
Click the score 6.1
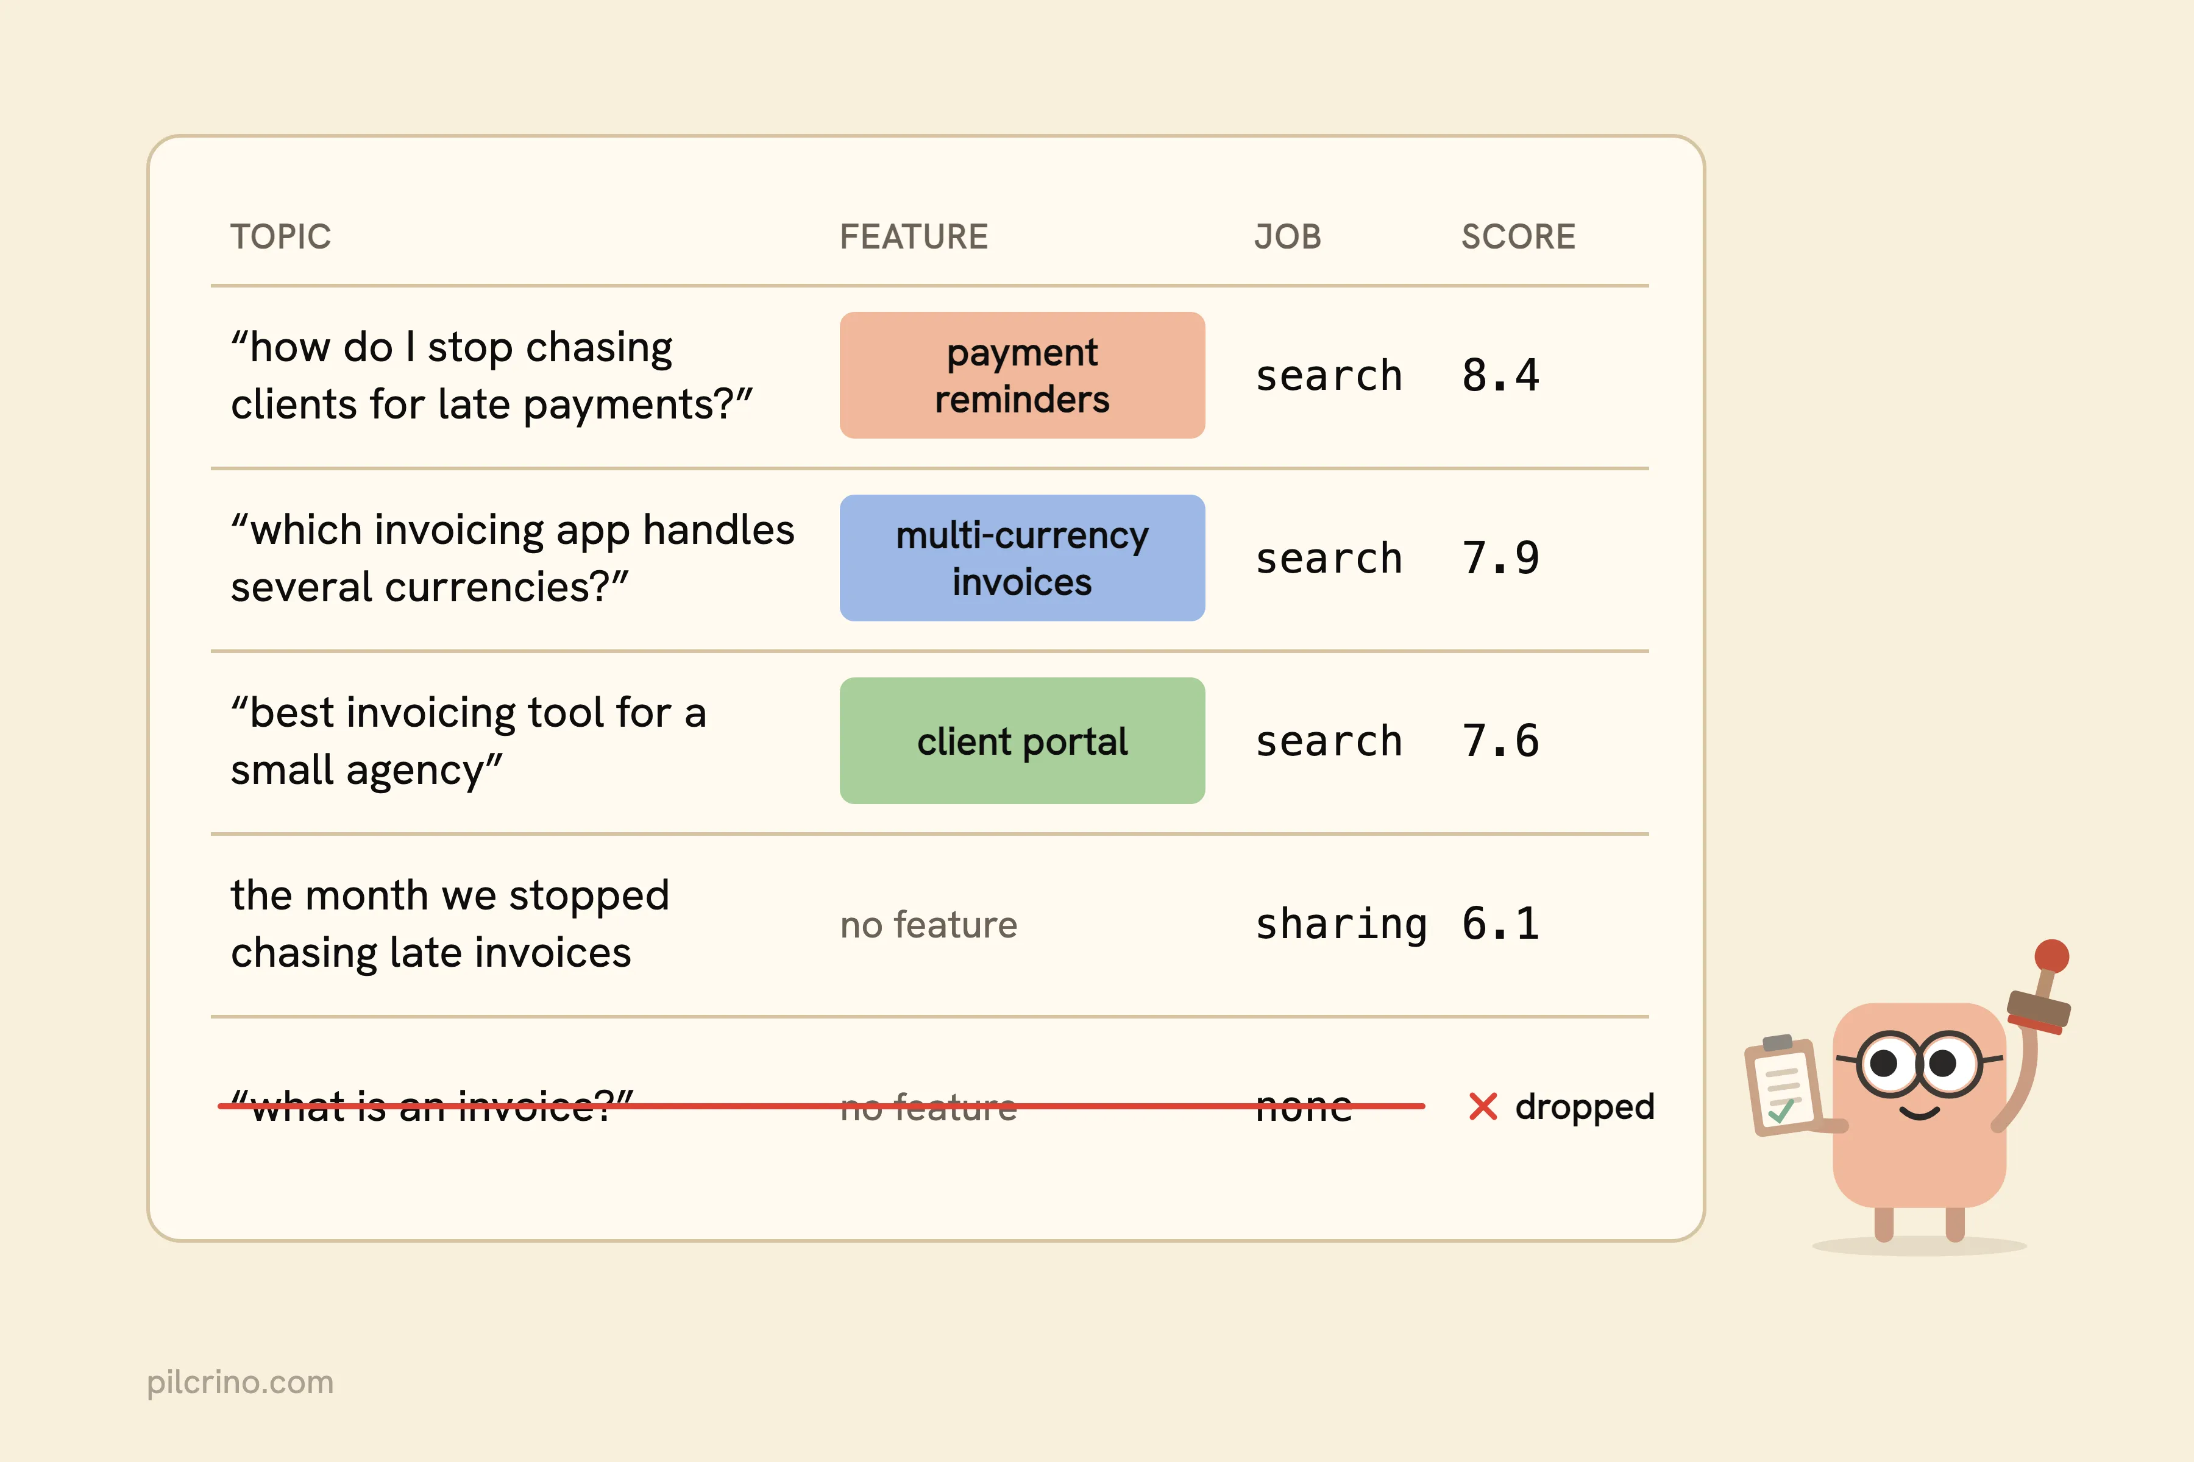point(1500,924)
